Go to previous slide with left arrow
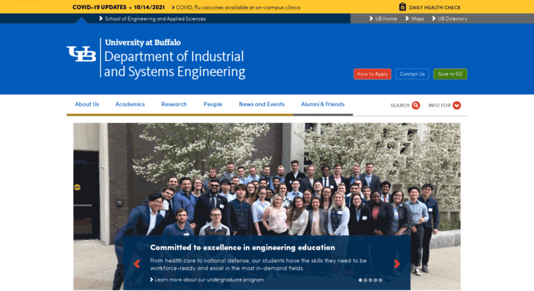The width and height of the screenshot is (534, 291). click(x=137, y=263)
